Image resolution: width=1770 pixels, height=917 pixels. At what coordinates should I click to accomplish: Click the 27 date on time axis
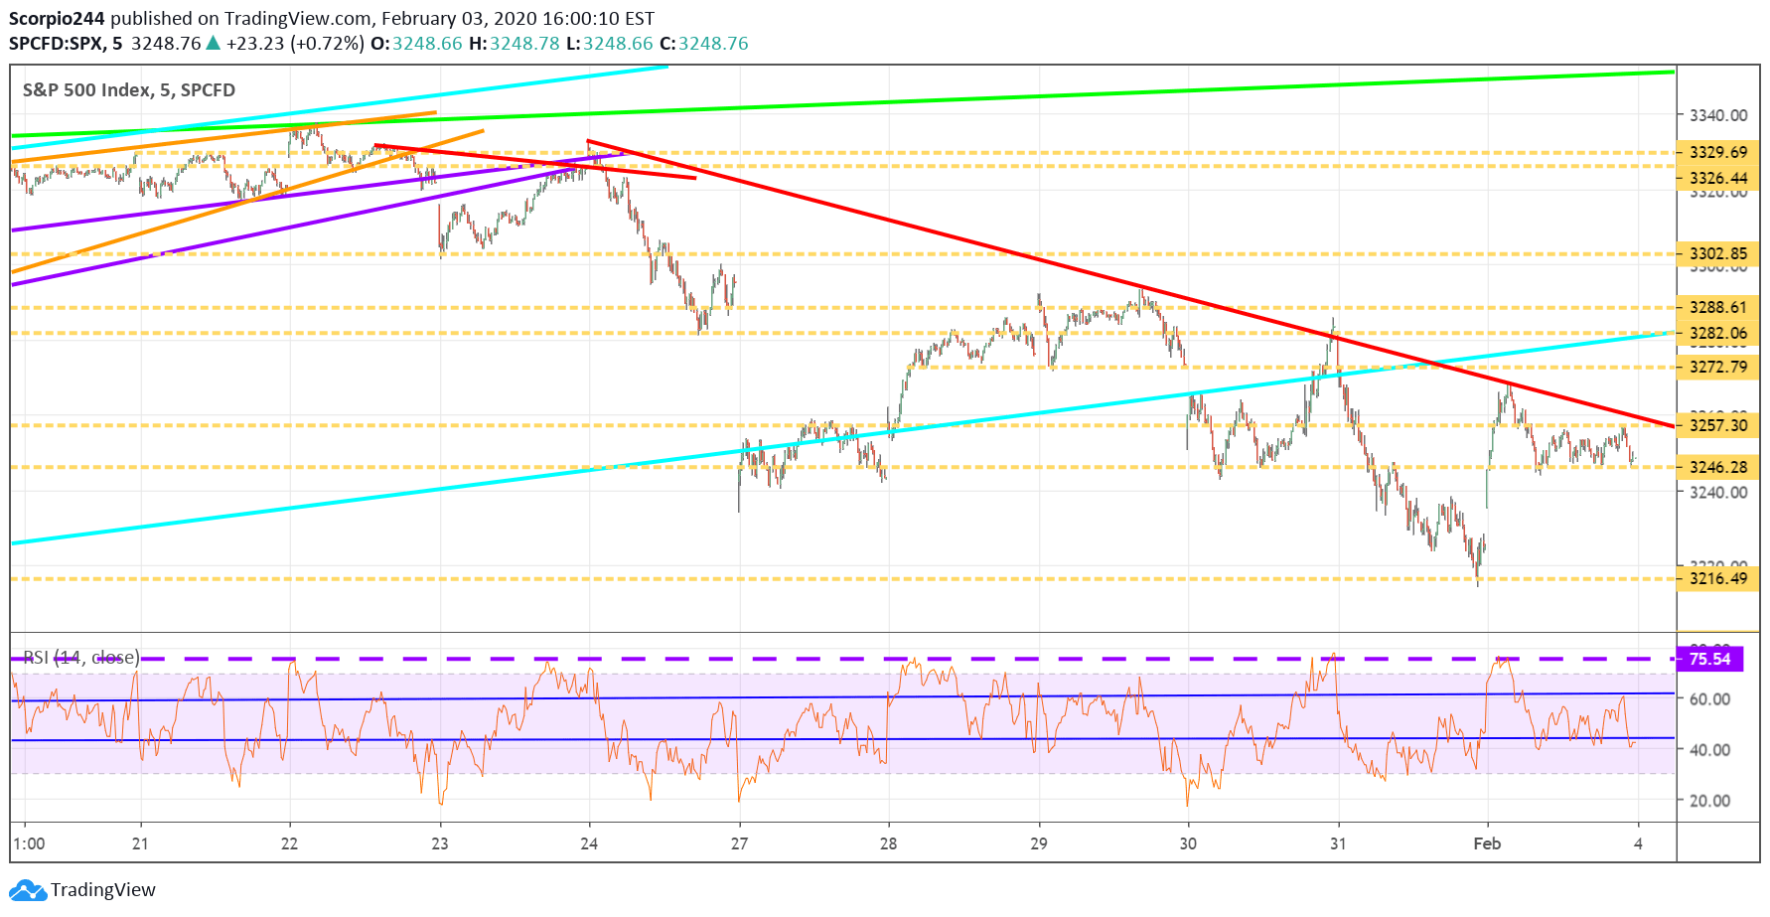pos(739,843)
